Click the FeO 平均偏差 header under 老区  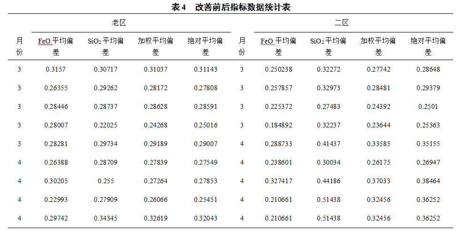point(56,46)
